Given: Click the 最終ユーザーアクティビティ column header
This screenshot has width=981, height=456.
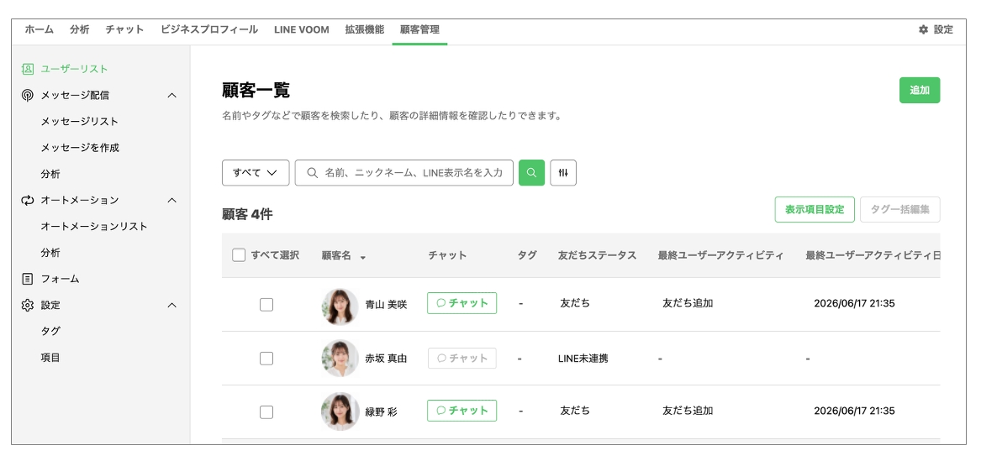Looking at the screenshot, I should tap(720, 255).
